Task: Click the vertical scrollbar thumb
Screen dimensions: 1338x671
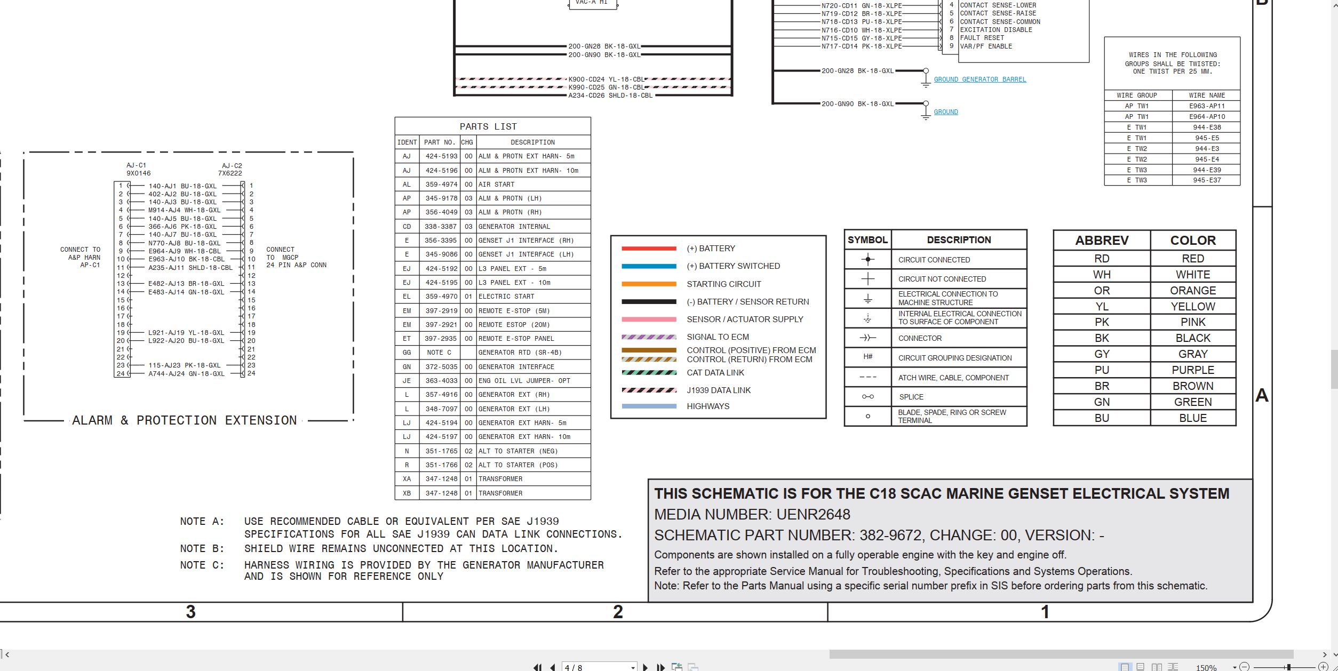Action: pos(1334,369)
